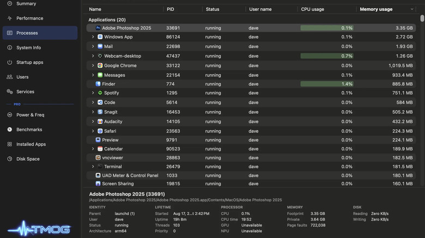Click the vncviewer app icon
Image resolution: width=425 pixels, height=238 pixels.
click(98, 158)
